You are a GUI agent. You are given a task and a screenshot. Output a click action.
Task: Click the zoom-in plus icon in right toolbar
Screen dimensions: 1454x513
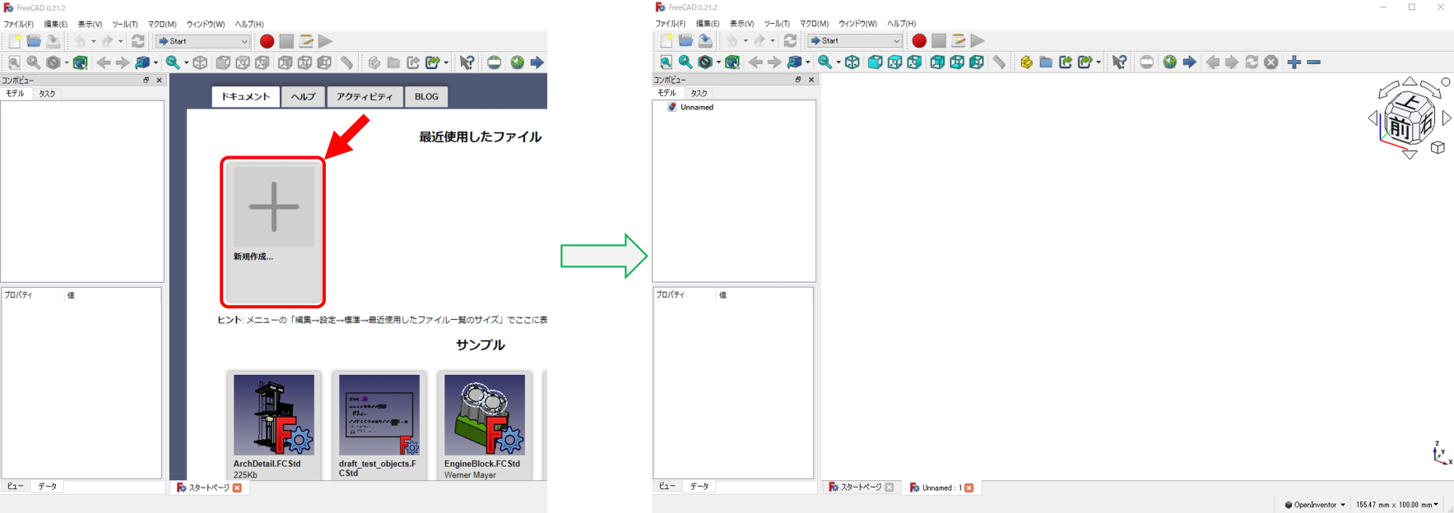(1294, 62)
